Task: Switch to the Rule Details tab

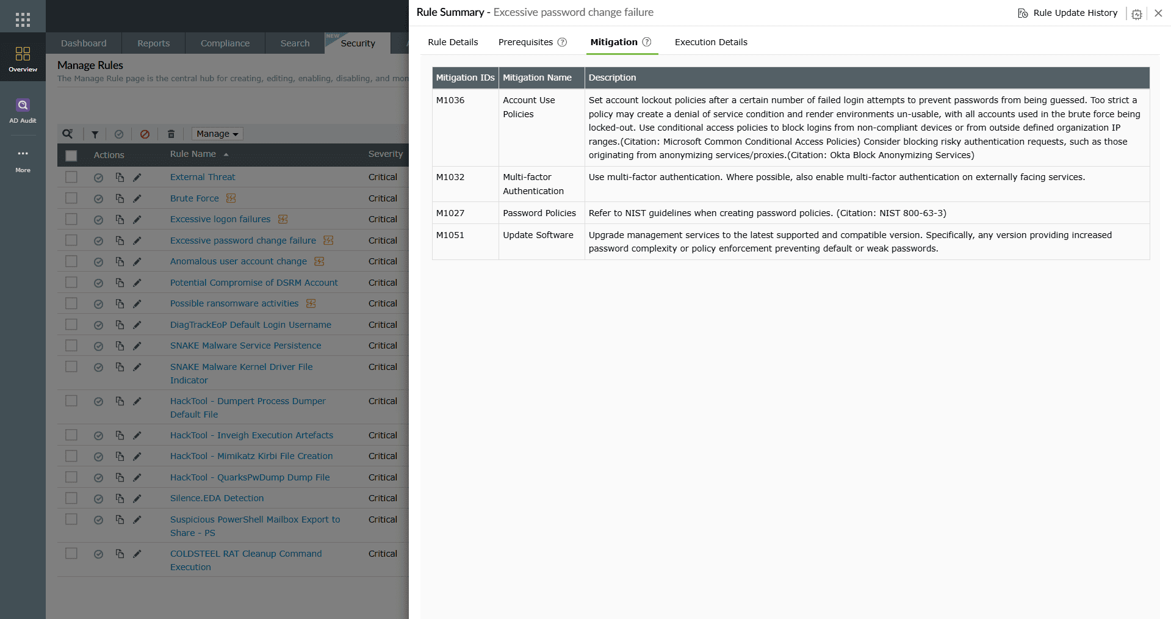Action: [453, 42]
